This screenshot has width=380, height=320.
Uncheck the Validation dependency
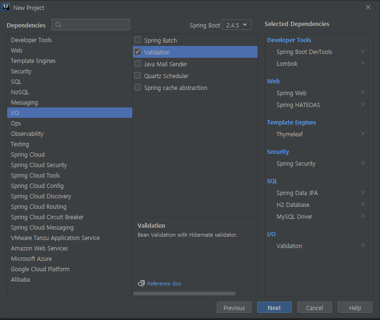click(x=138, y=52)
